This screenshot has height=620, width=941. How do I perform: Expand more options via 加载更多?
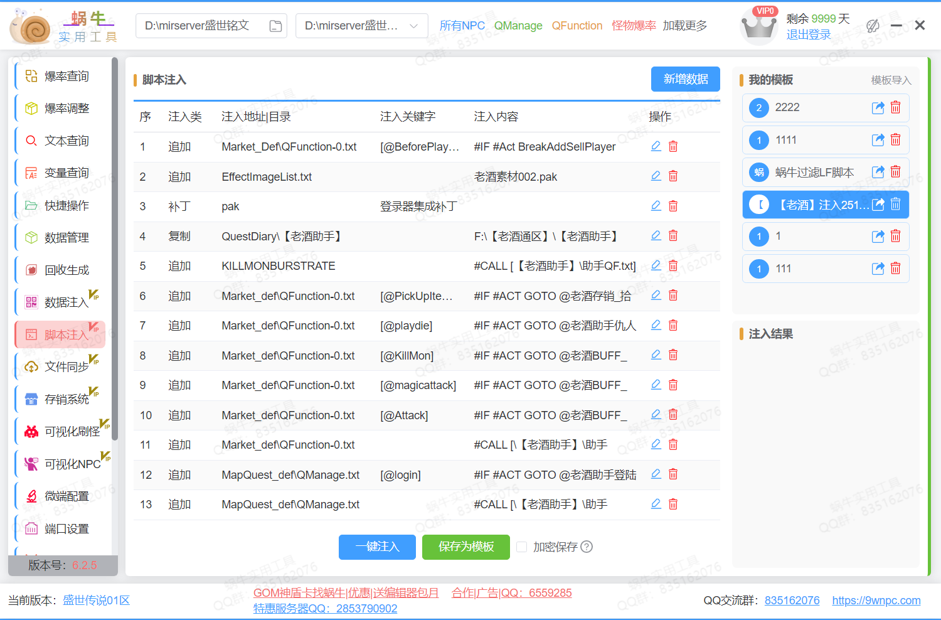pos(684,26)
